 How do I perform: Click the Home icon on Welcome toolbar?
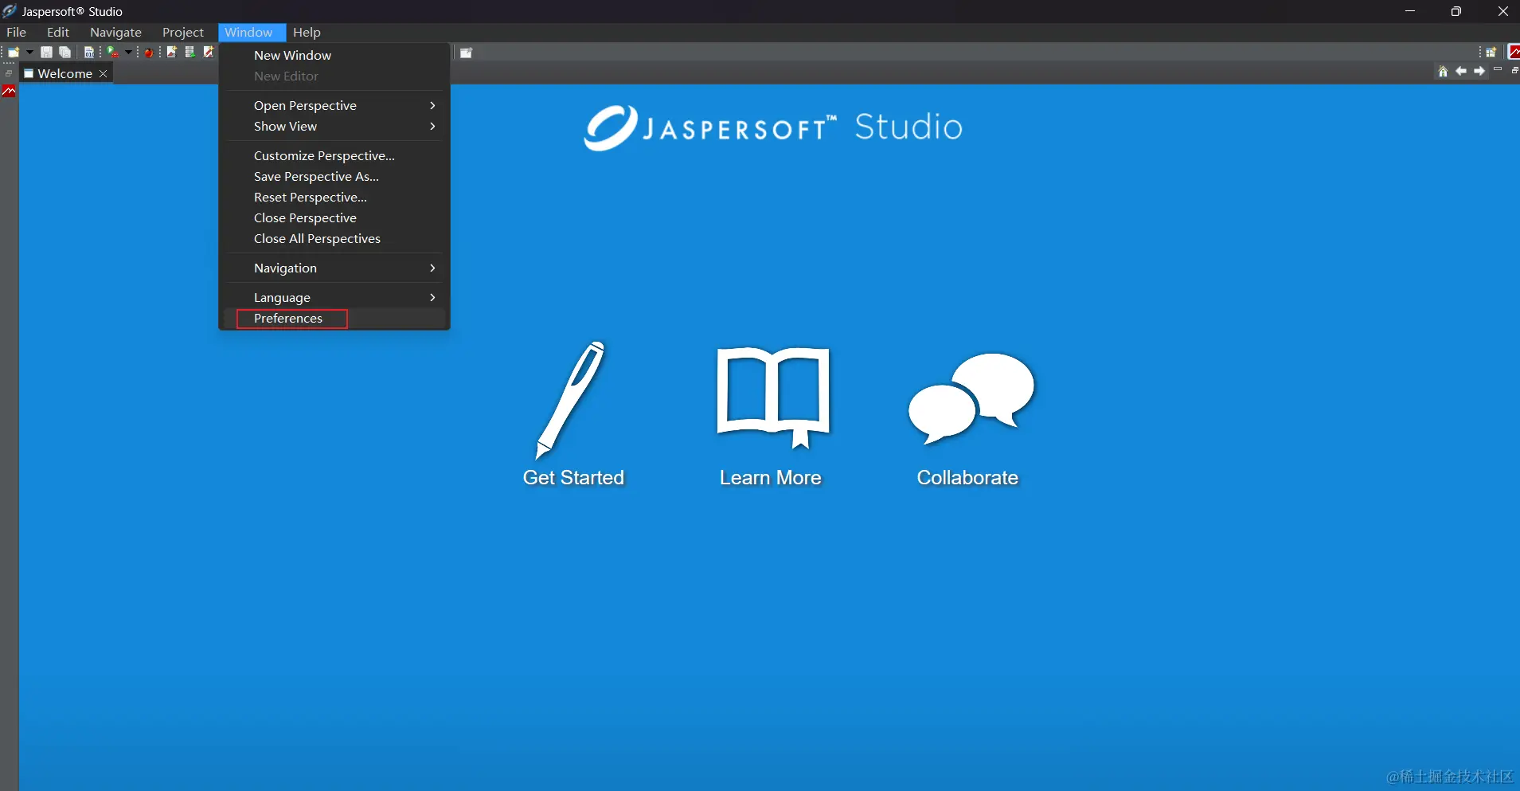[x=1443, y=72]
